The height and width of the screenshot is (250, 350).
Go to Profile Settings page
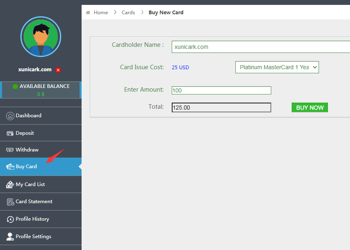(x=33, y=237)
